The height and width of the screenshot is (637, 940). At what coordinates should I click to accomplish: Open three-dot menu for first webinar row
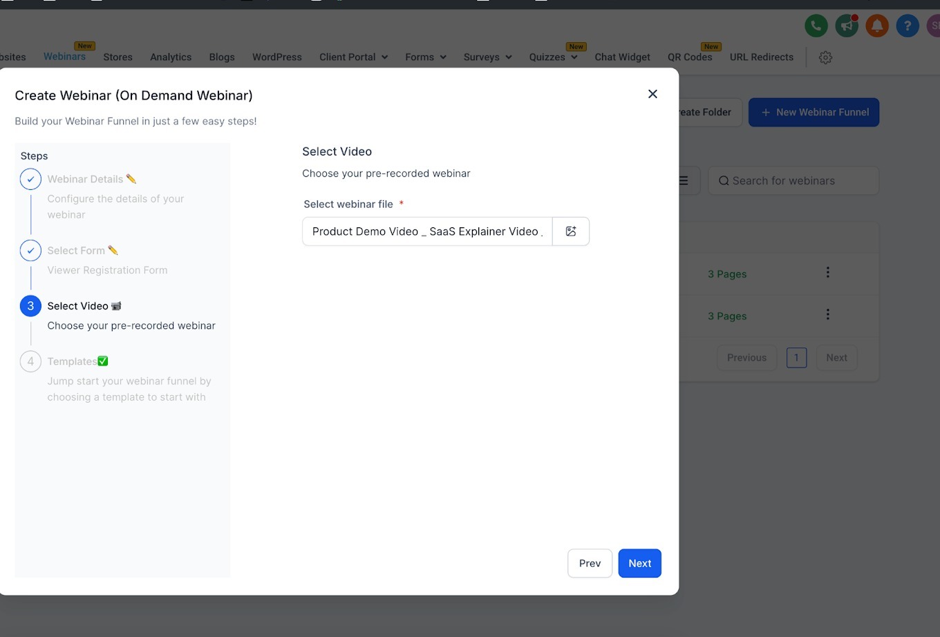tap(827, 272)
